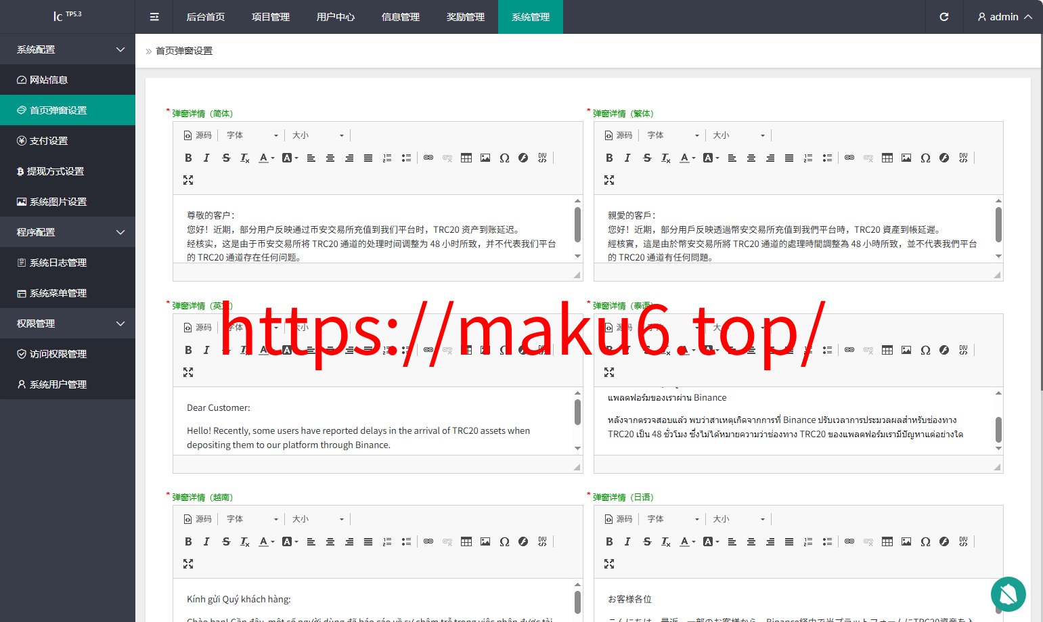
Task: Insert link in the 繁体 editor
Action: point(849,158)
